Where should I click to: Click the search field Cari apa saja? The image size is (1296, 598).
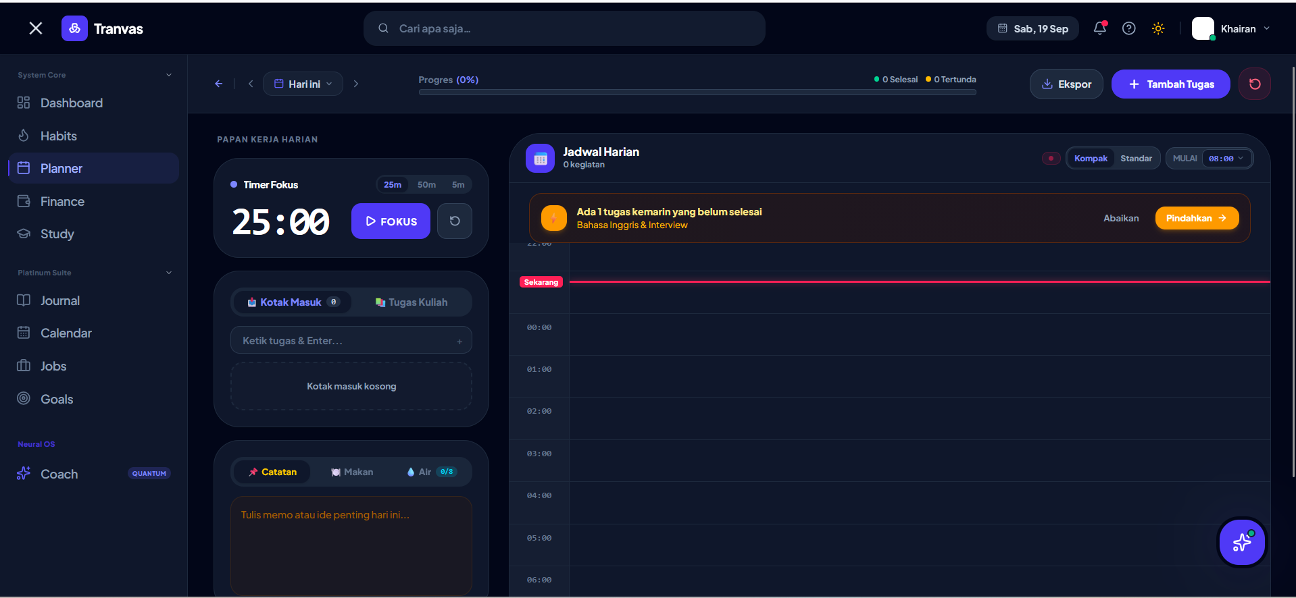[x=564, y=28]
